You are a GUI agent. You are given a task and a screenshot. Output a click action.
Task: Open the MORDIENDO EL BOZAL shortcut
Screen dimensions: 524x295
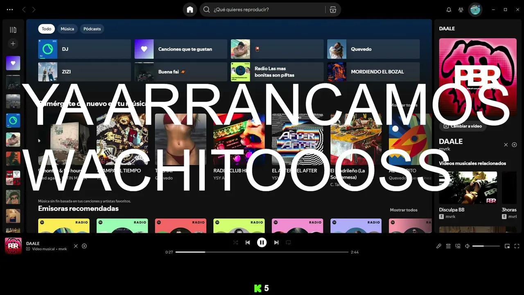click(373, 72)
